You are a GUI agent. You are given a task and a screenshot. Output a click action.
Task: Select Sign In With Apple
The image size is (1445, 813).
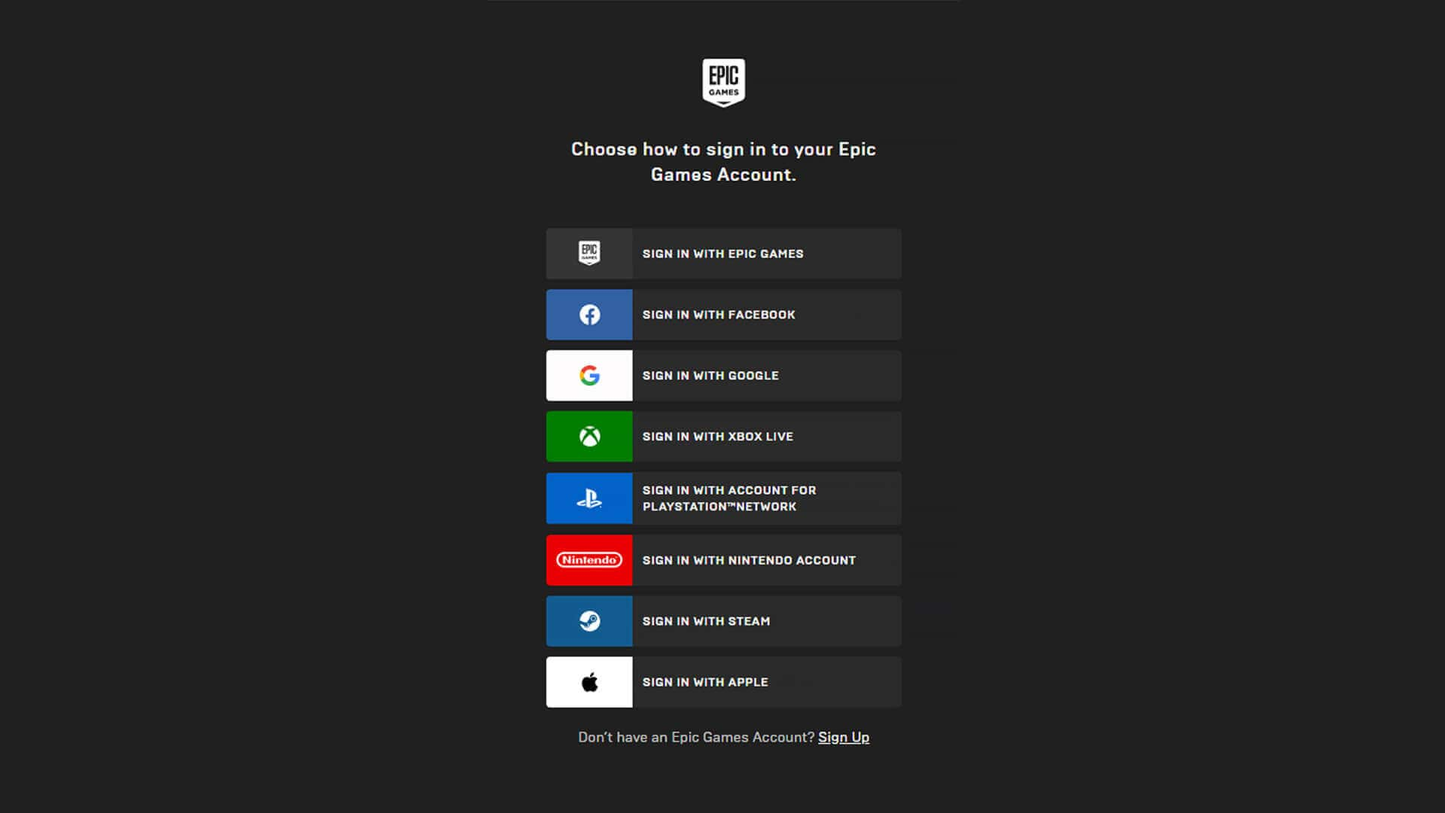pos(723,682)
